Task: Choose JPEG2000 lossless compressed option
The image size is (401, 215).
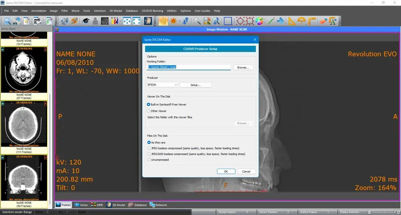Action: tap(149, 154)
